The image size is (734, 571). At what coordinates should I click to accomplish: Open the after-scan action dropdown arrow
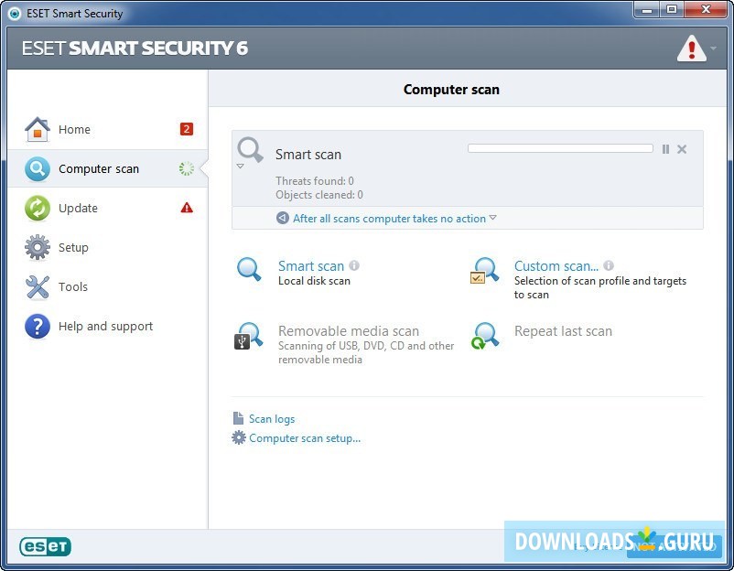click(492, 218)
